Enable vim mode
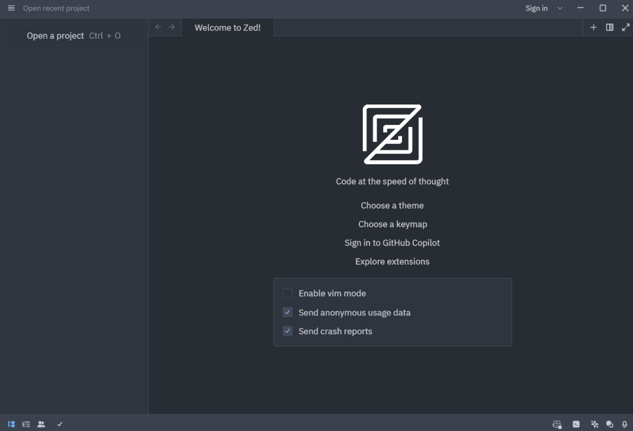 pyautogui.click(x=287, y=293)
